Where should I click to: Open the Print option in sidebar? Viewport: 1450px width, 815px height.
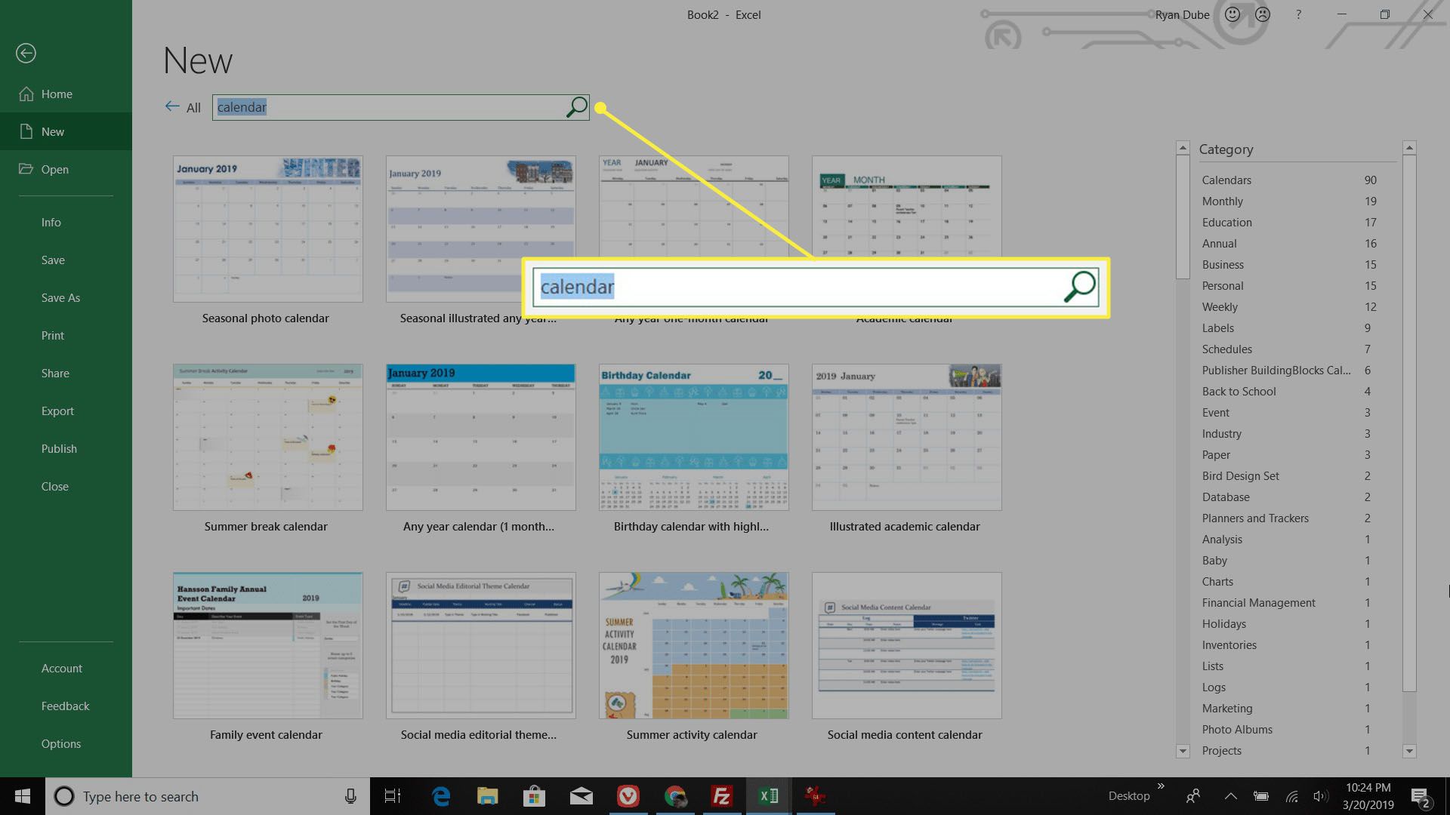tap(52, 334)
